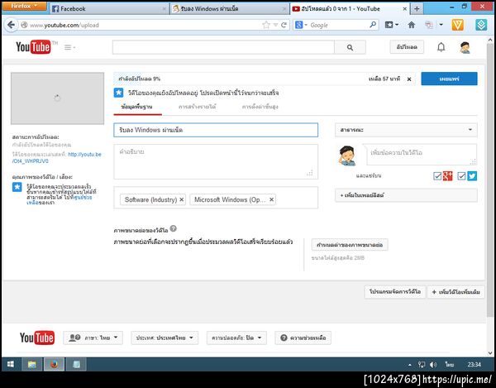Image resolution: width=496 pixels, height=388 pixels.
Task: Click the Twitter share icon
Action: (472, 176)
